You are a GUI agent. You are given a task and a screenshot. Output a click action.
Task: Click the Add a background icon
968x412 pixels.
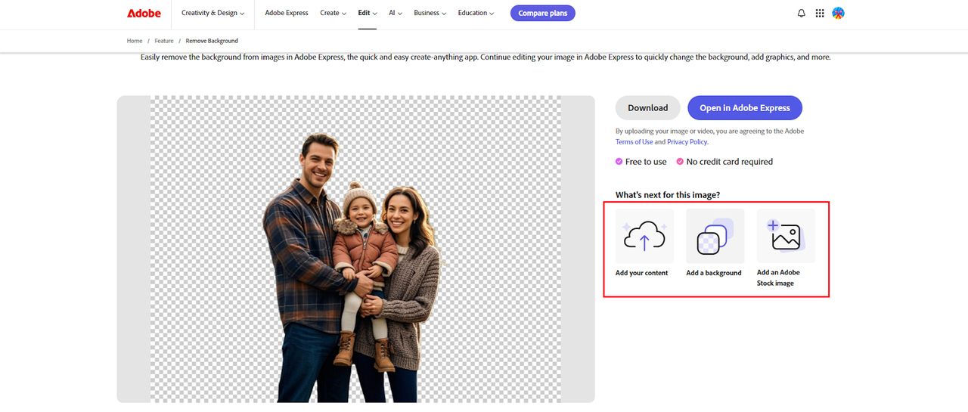715,237
